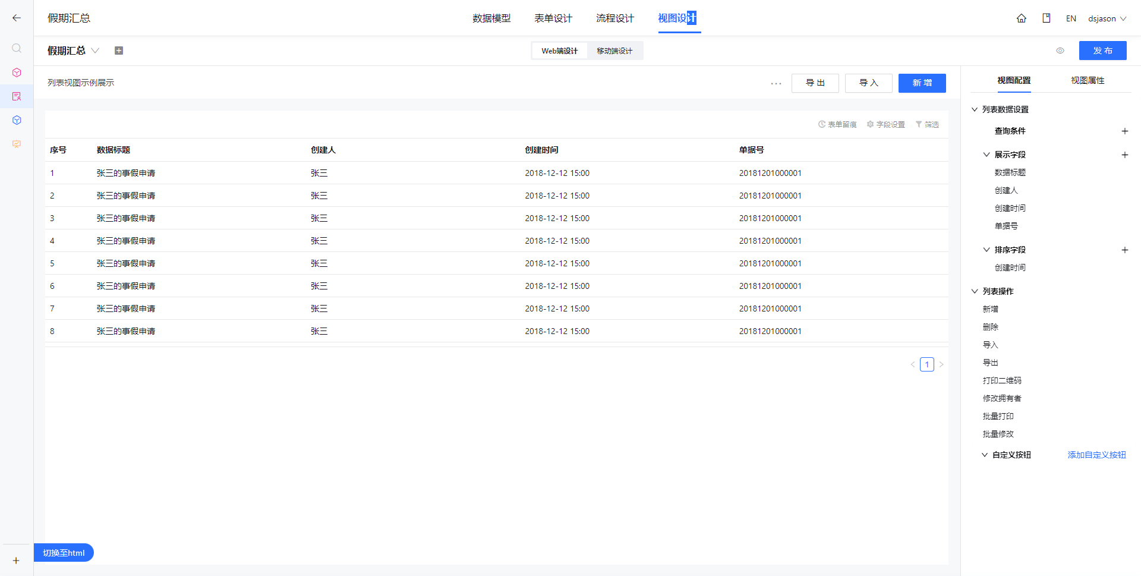Open the three-dot more actions menu
The height and width of the screenshot is (576, 1141).
tap(776, 83)
